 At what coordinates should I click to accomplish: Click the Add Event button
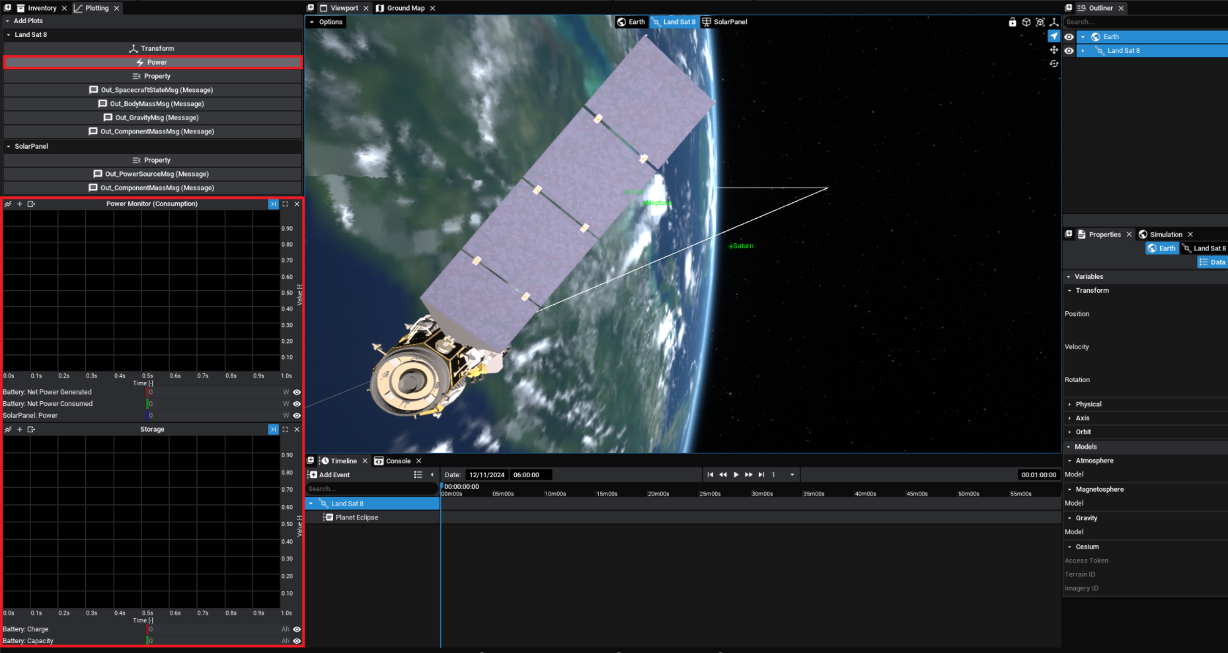pos(329,475)
